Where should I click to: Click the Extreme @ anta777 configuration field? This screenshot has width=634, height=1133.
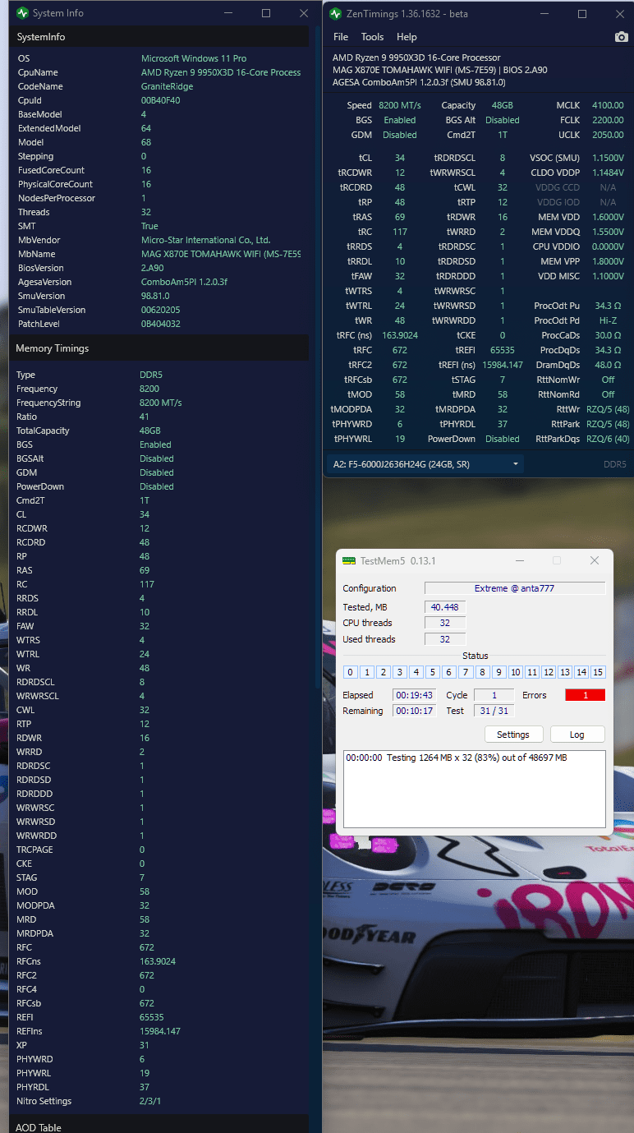pos(515,588)
